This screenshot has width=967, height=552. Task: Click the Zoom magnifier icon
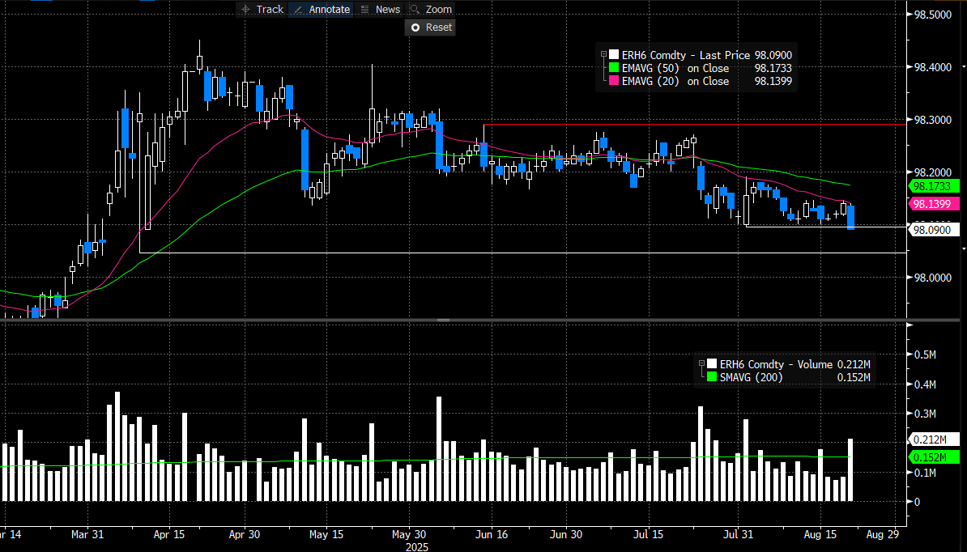tap(415, 9)
